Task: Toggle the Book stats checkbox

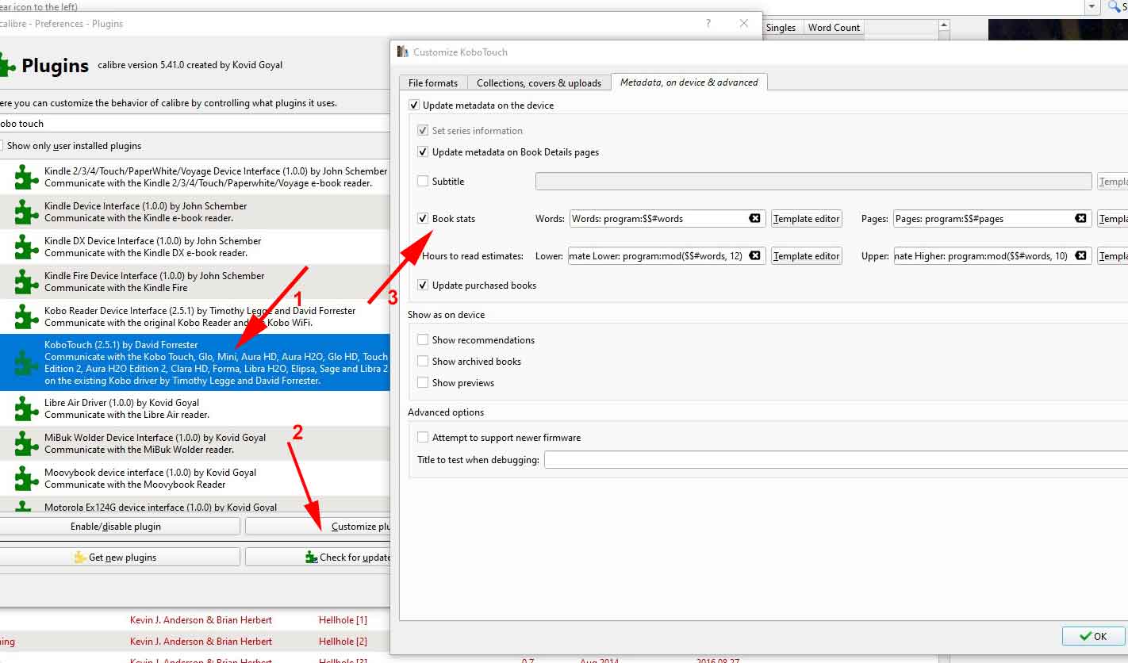Action: pos(423,219)
